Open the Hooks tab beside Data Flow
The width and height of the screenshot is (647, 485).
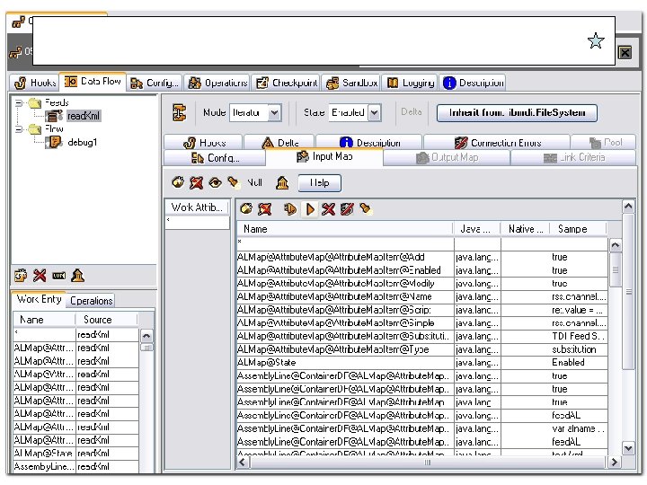tap(35, 83)
